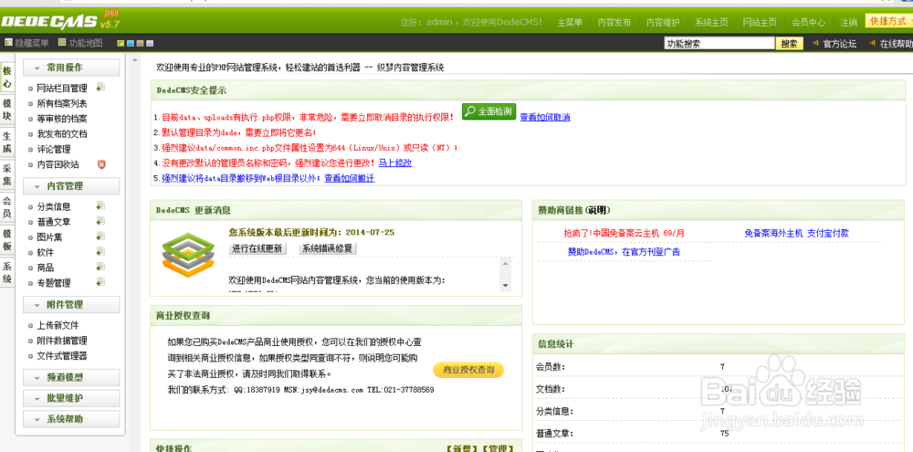Open 所有档案列表 in left menu

pos(62,104)
